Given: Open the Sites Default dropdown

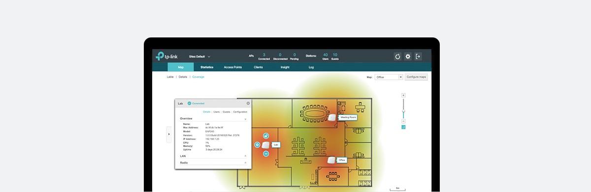Looking at the screenshot, I should pos(199,57).
